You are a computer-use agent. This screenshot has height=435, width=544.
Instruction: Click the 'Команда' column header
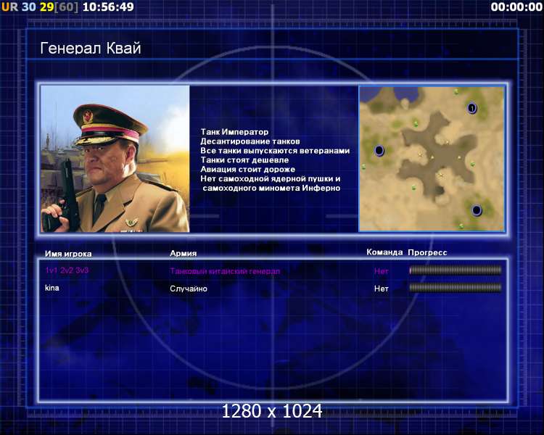coord(384,252)
